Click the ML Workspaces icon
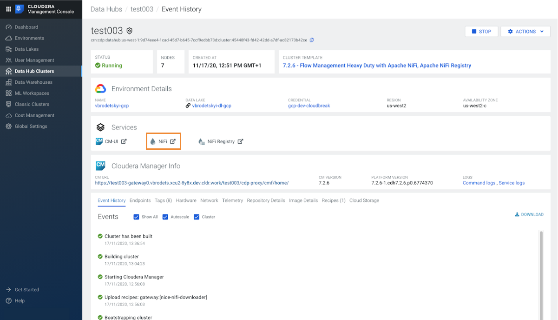This screenshot has width=558, height=320. (x=8, y=93)
